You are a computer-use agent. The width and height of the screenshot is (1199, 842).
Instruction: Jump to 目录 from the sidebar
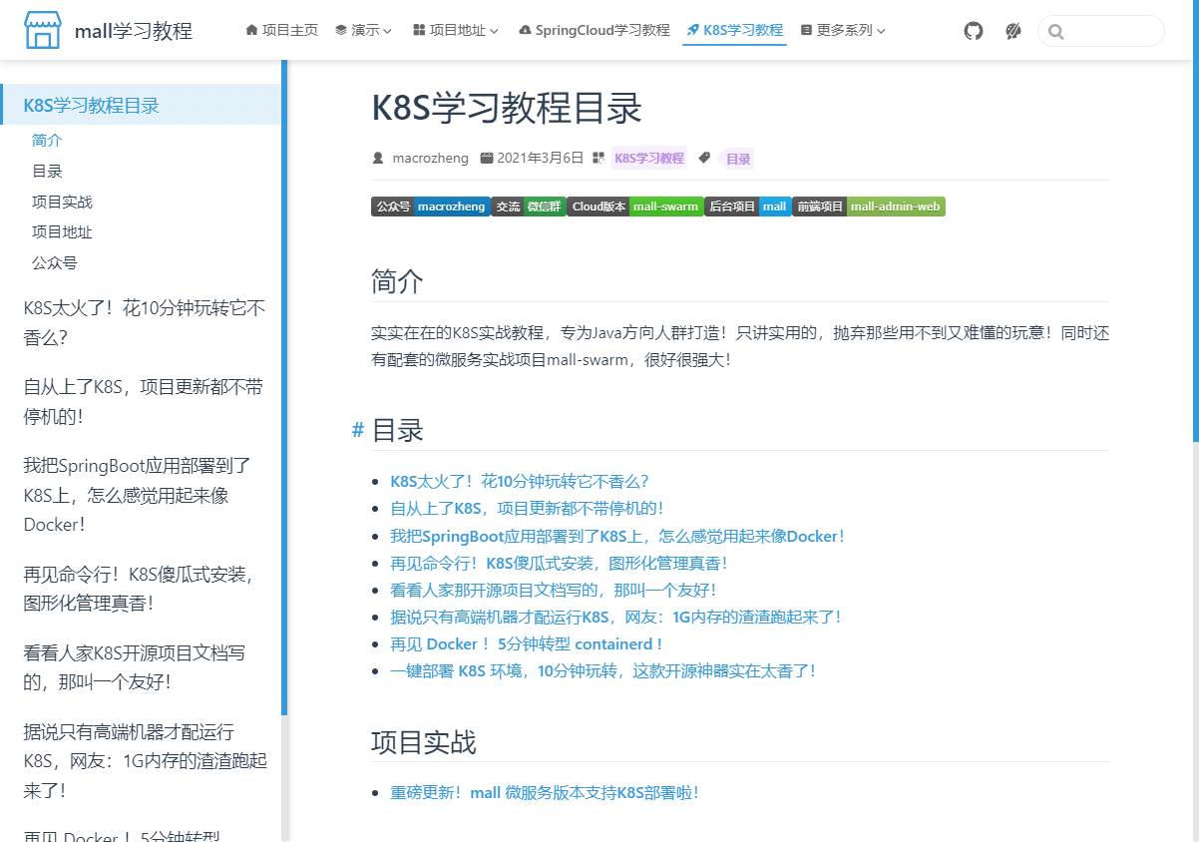(x=47, y=171)
